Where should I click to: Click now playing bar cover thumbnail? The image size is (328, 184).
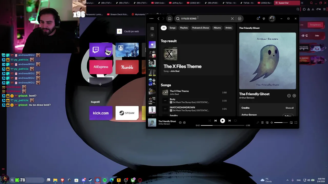click(x=152, y=123)
